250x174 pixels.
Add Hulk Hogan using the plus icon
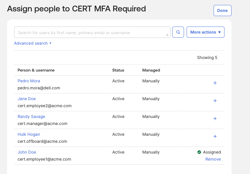(x=215, y=136)
